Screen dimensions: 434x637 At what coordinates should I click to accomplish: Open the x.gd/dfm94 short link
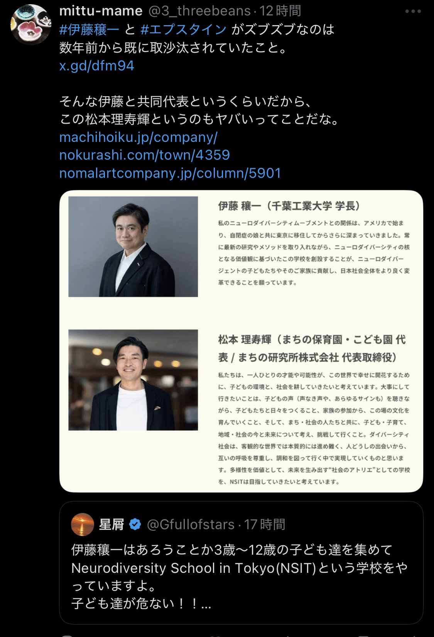click(97, 66)
